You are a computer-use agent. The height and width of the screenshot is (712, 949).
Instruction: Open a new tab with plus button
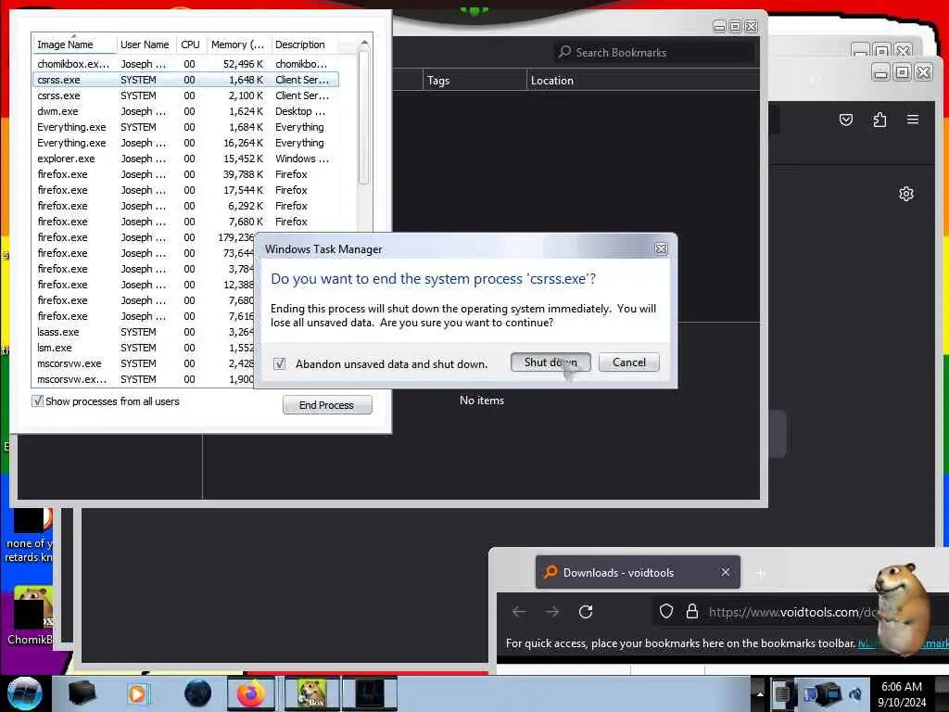tap(761, 572)
